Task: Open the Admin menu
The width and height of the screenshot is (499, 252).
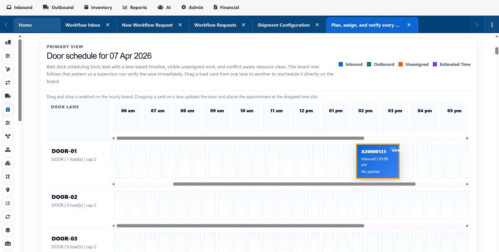Action: [192, 7]
